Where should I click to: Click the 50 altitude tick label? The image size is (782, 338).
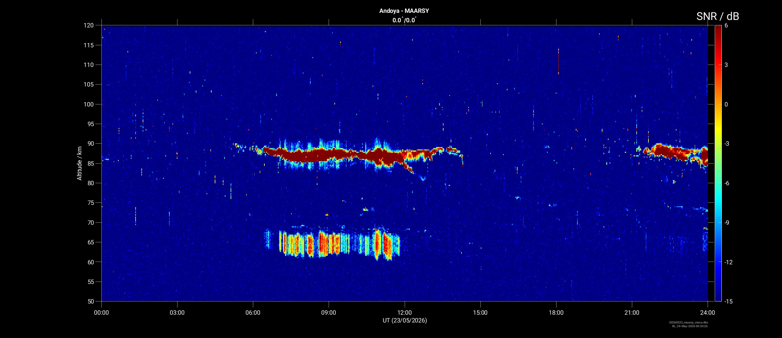pos(90,301)
